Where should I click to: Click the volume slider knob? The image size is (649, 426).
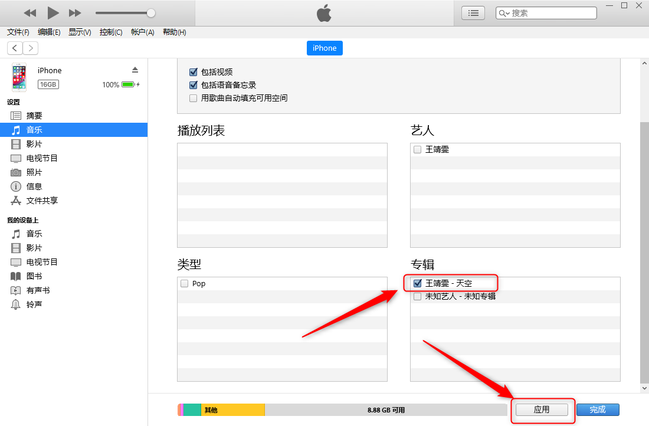tap(151, 13)
